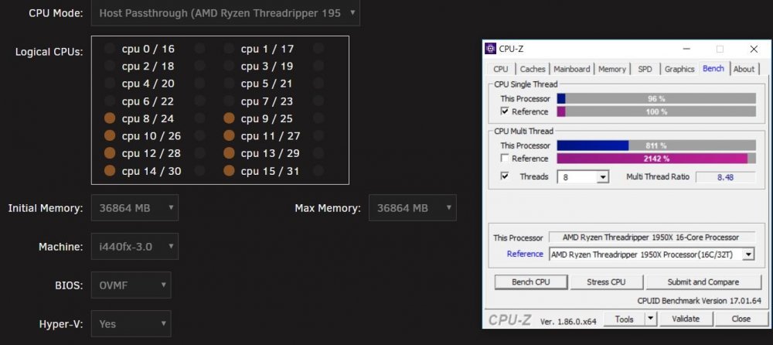This screenshot has height=345, width=773.
Task: Click 'Ver. 1.86.0.x64' version text
Action: pos(568,321)
